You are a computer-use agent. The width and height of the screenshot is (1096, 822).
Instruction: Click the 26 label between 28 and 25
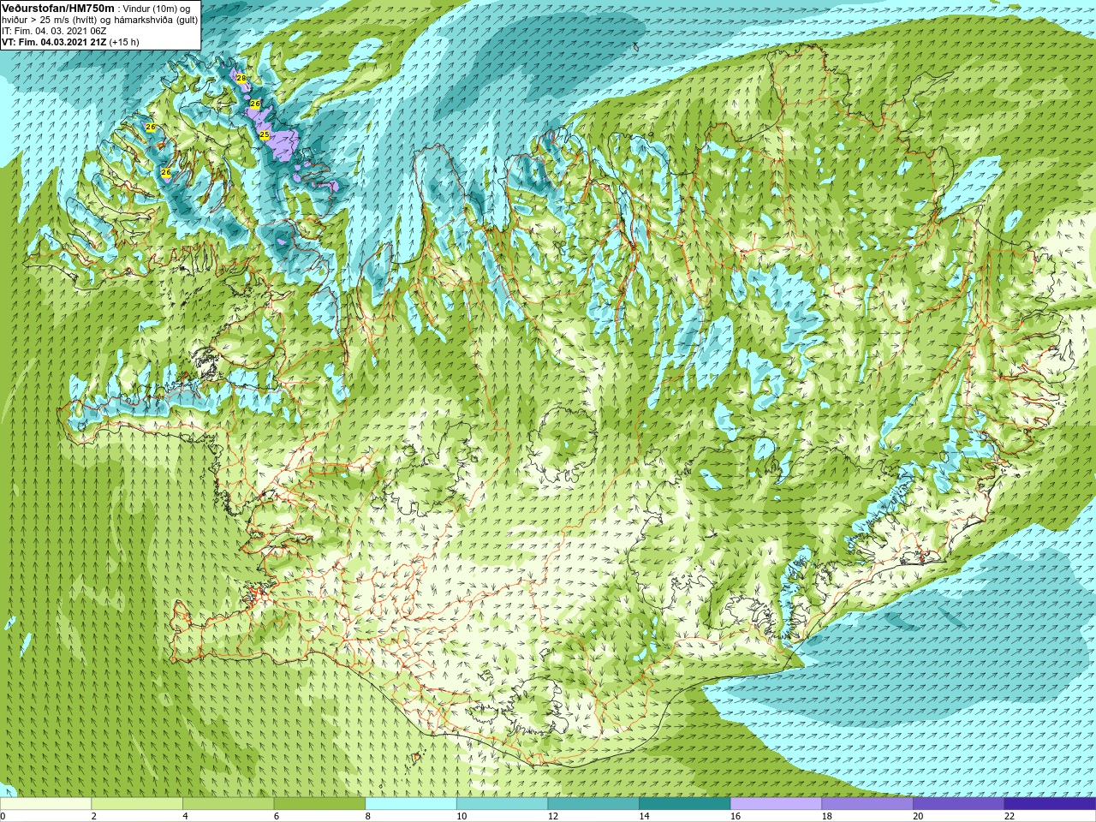255,103
